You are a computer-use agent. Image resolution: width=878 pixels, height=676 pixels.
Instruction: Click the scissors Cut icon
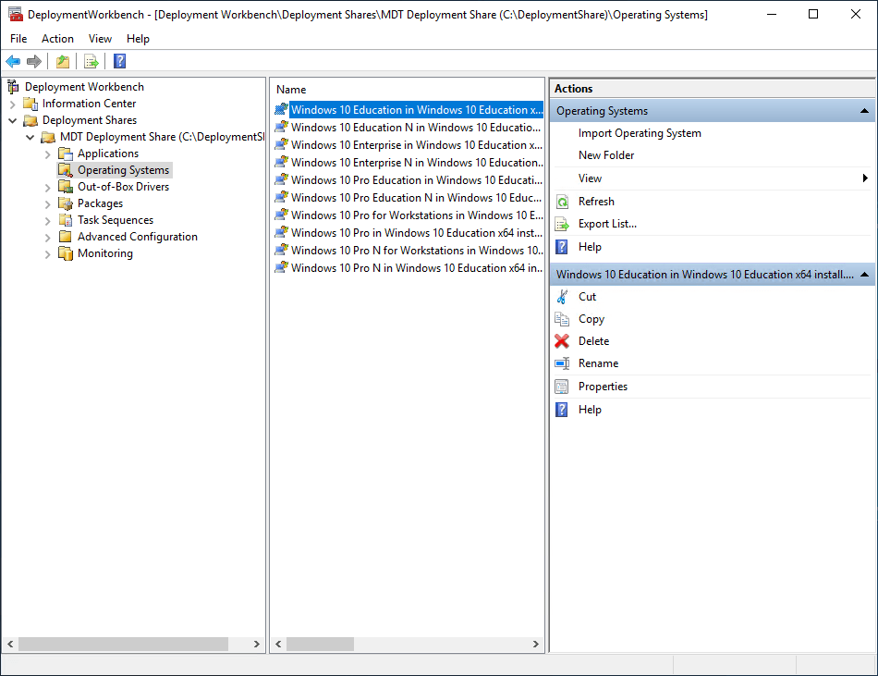[562, 297]
